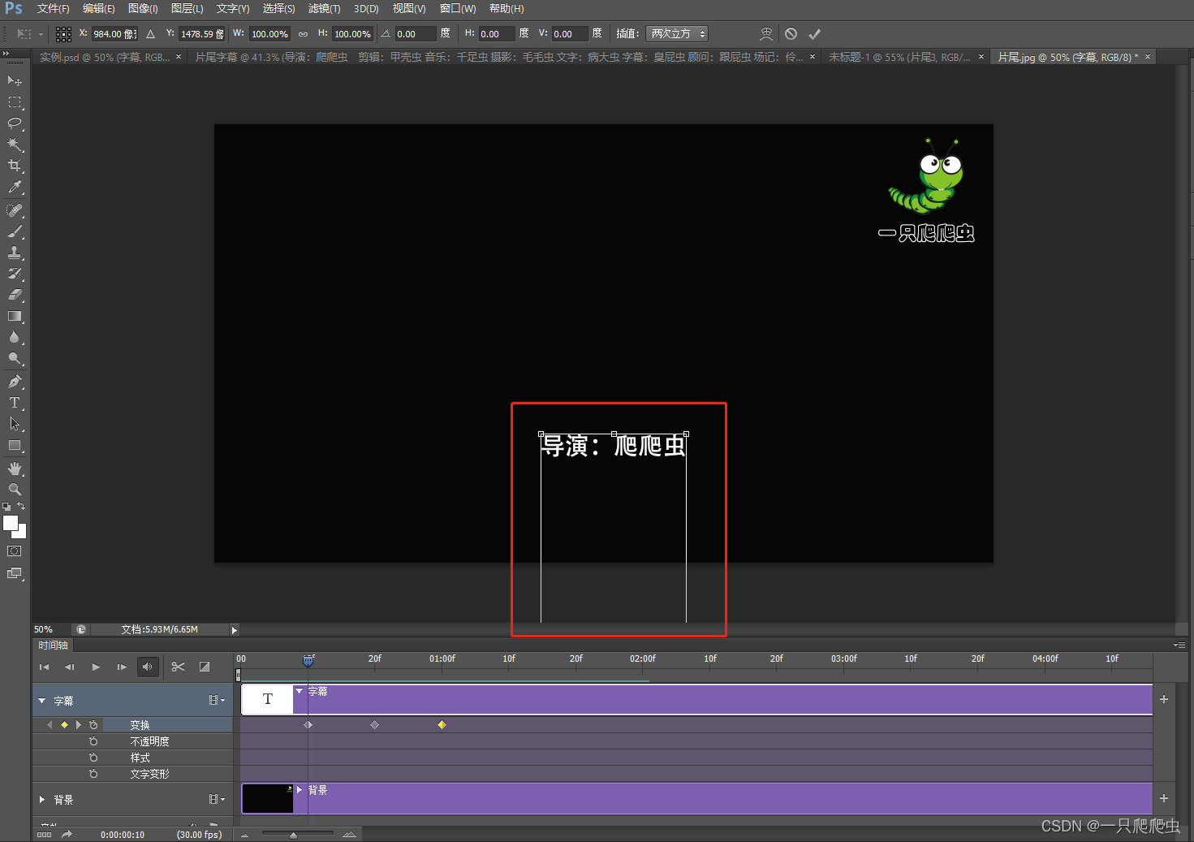Switch to the 实例.psd document tab

click(105, 57)
